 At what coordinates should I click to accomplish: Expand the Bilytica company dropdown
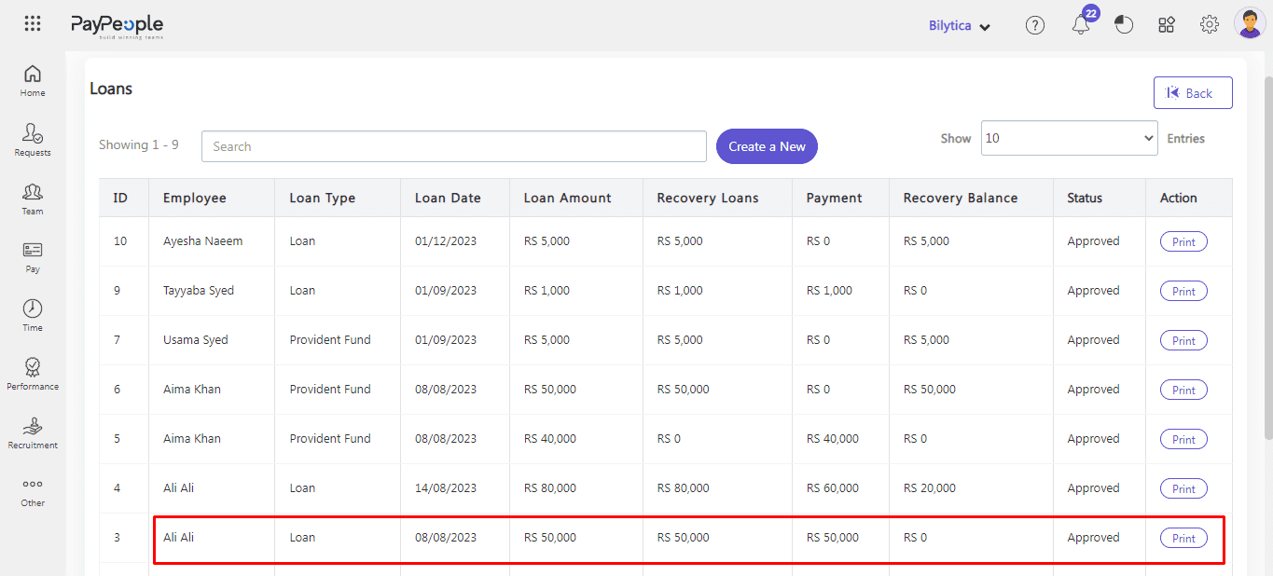coord(959,26)
